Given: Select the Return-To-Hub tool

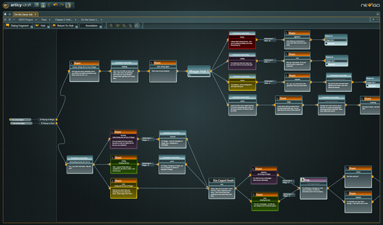Looking at the screenshot, I should pos(65,25).
